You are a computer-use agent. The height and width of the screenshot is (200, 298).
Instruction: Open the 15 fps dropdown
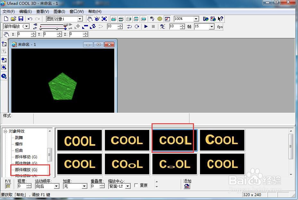[x=212, y=26]
